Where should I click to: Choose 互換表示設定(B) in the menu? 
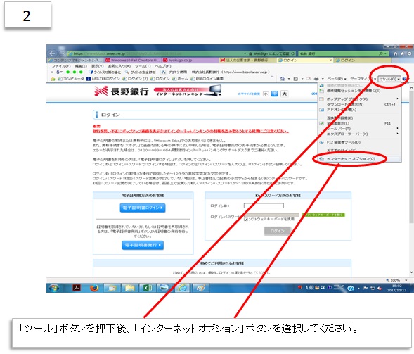359,118
